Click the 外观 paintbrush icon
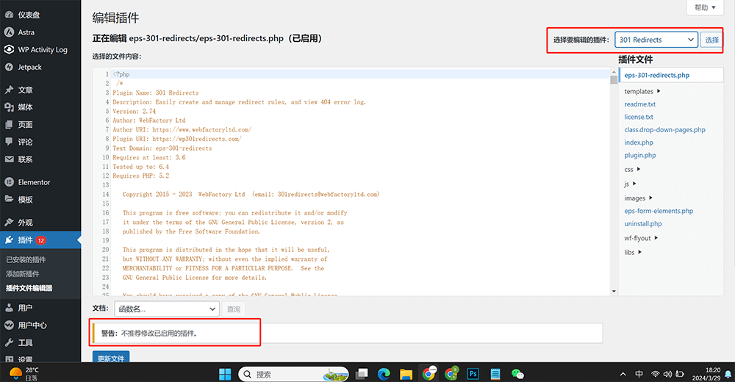 [9, 222]
